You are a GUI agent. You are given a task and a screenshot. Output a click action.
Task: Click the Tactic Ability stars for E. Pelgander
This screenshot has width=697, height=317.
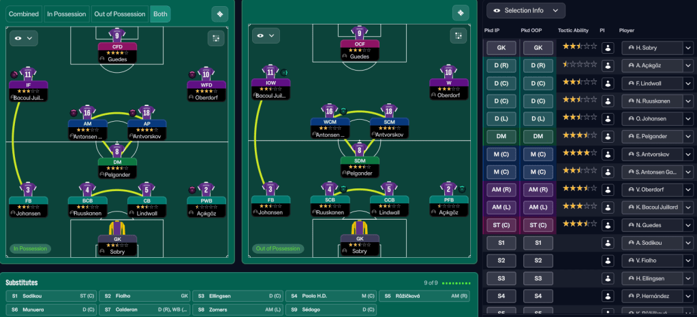pyautogui.click(x=579, y=136)
